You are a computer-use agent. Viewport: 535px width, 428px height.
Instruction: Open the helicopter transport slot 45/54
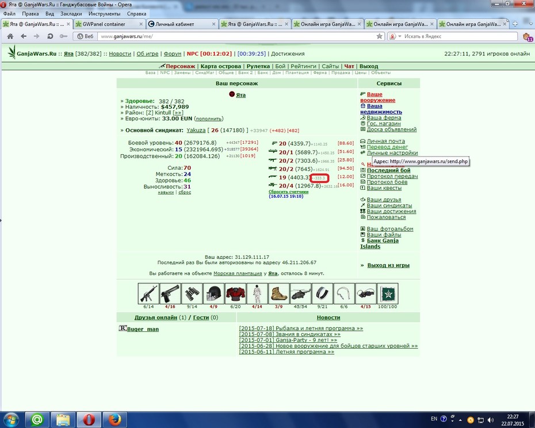[x=300, y=293]
